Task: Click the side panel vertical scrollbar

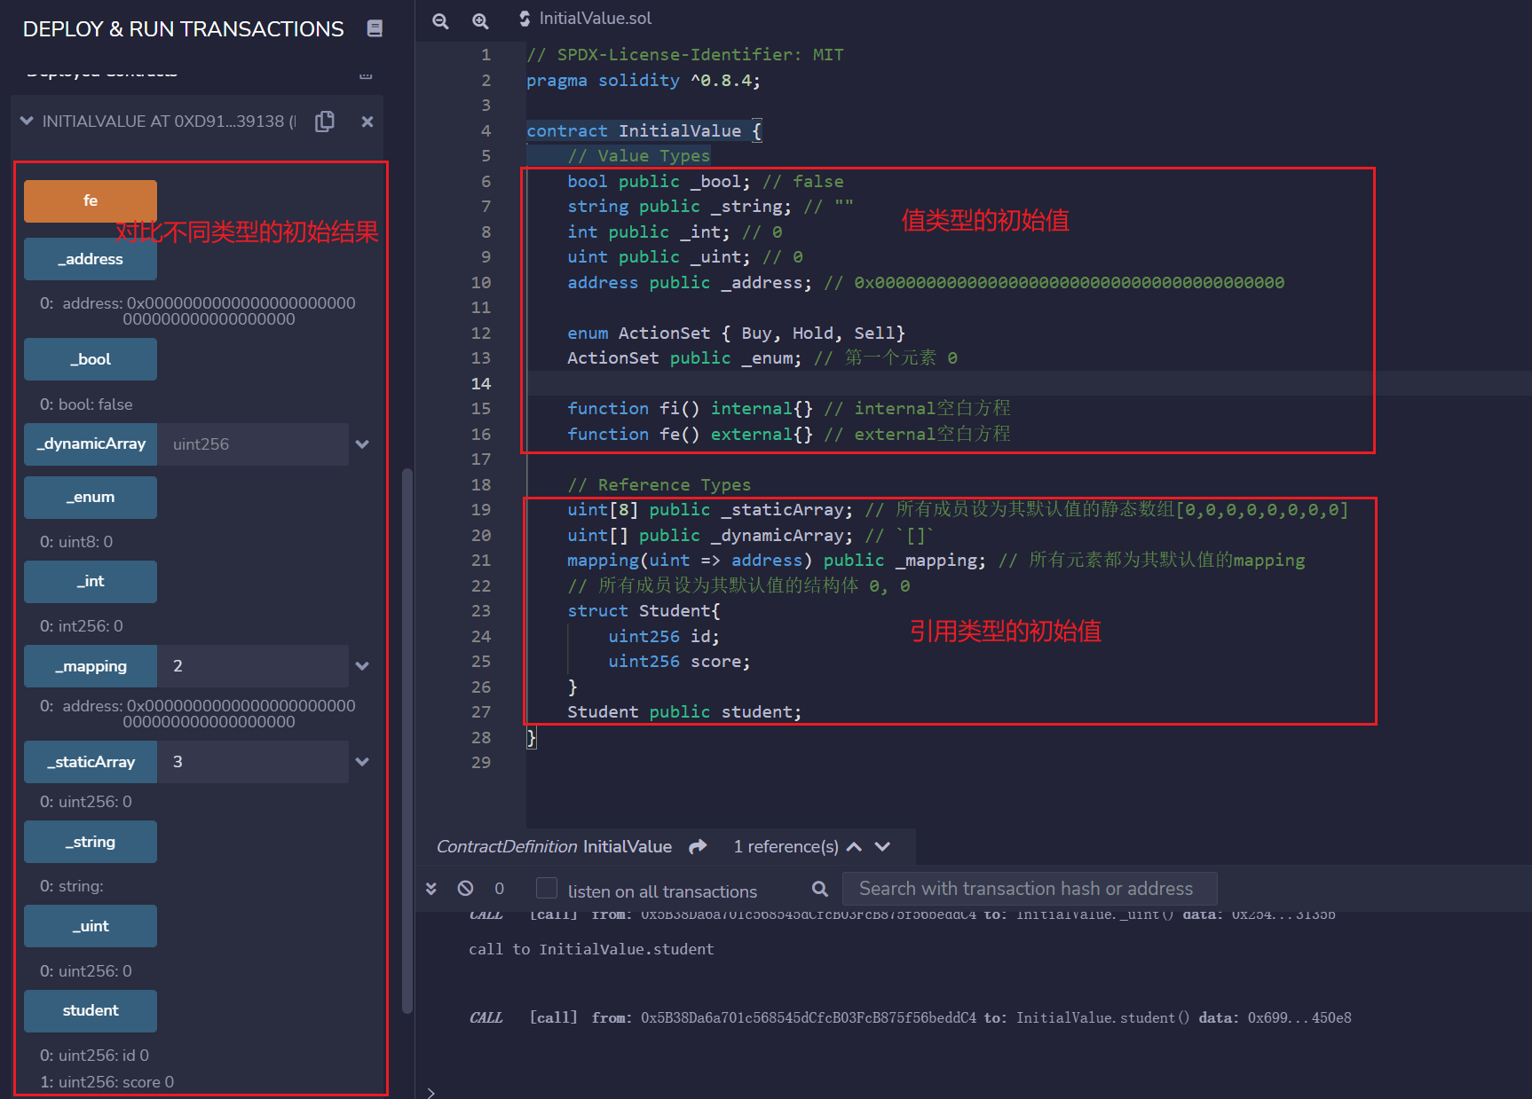Action: pos(407,736)
